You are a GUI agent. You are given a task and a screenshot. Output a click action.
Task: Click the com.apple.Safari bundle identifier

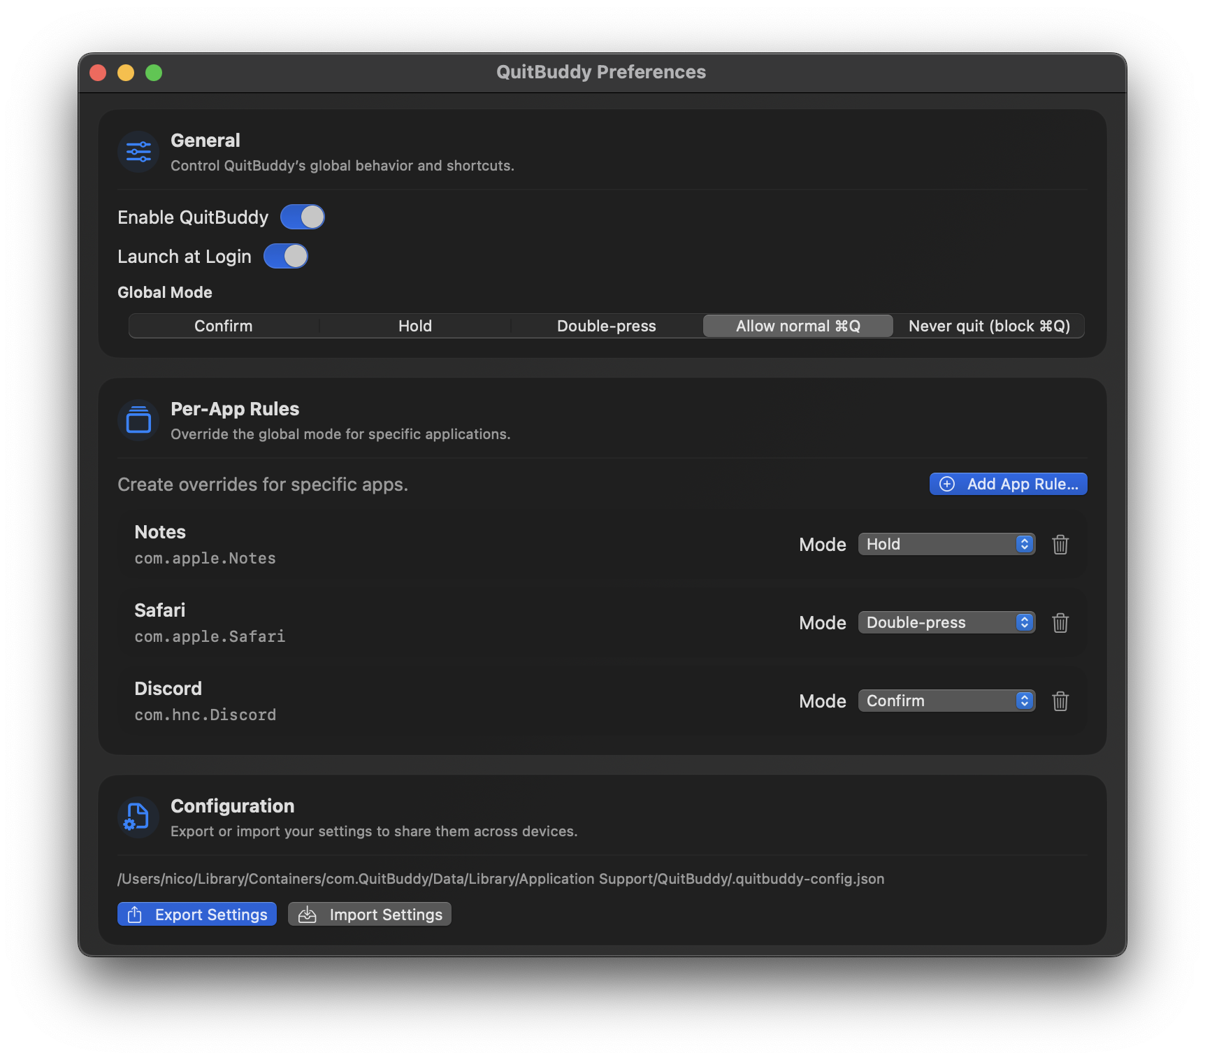[210, 637]
